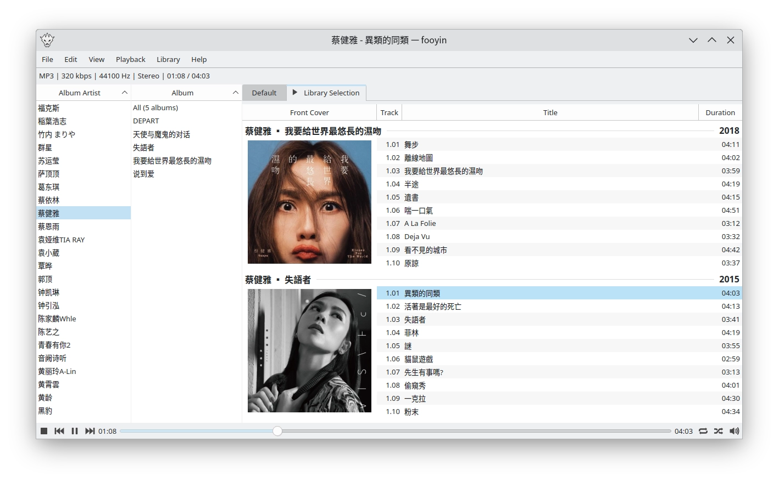Stop the current playback
The width and height of the screenshot is (779, 482).
(x=44, y=431)
